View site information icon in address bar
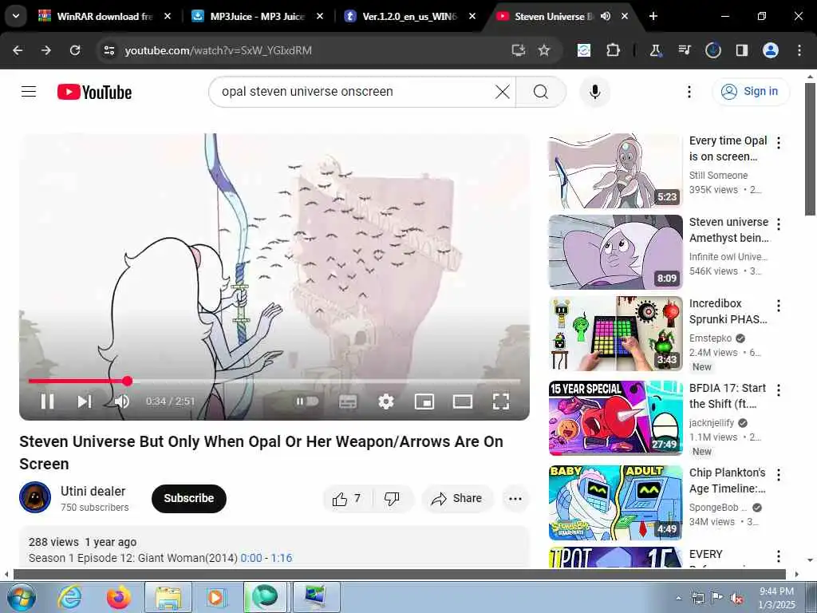 point(109,50)
